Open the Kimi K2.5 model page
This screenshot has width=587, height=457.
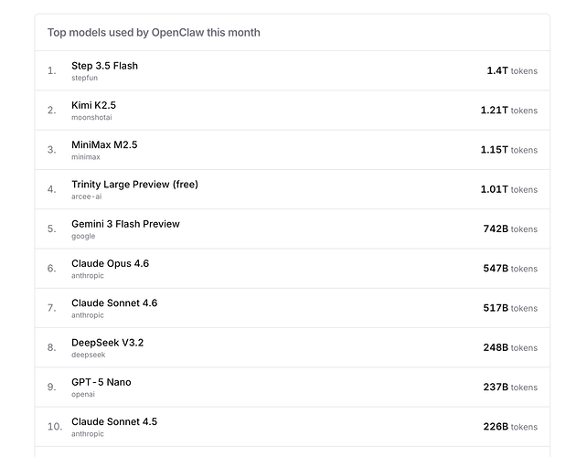click(x=93, y=105)
